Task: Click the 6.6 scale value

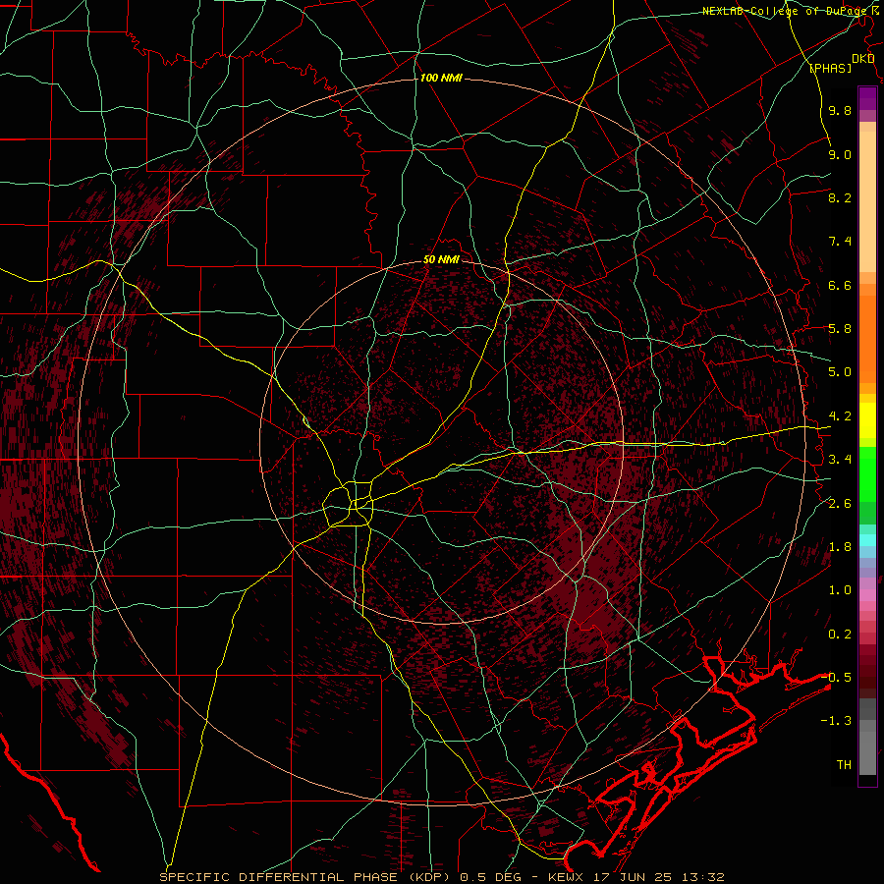Action: [x=840, y=285]
